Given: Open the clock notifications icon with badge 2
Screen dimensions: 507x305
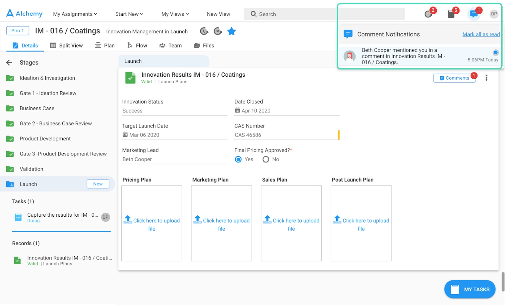Looking at the screenshot, I should coord(428,14).
